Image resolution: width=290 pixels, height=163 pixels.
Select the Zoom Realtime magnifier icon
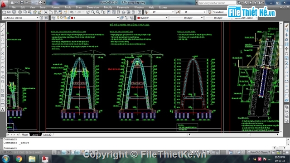pyautogui.click(x=93, y=12)
